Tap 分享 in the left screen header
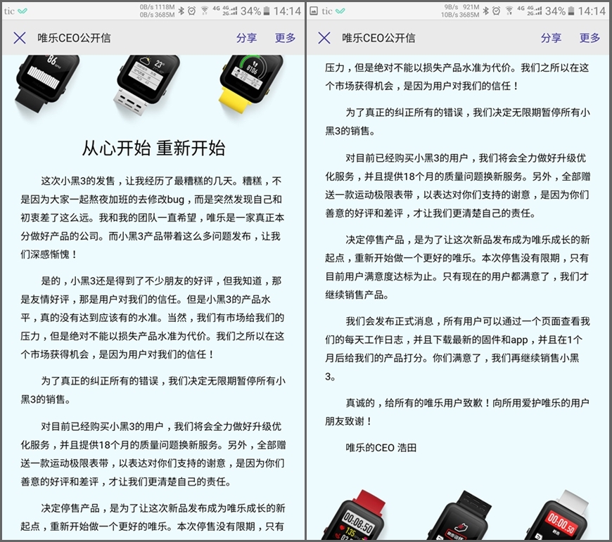 (x=246, y=38)
